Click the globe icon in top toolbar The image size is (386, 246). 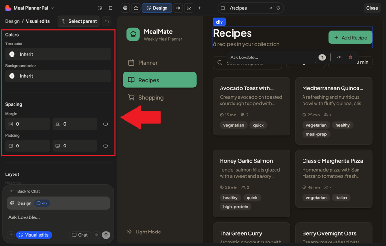pos(125,8)
